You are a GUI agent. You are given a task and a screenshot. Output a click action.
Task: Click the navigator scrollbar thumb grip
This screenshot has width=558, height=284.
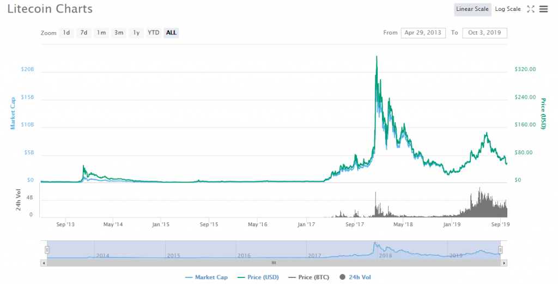pos(274,263)
